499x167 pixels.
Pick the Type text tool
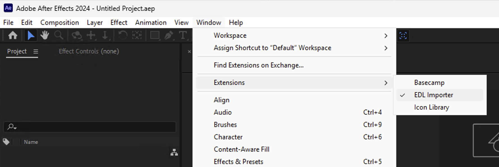tap(183, 35)
